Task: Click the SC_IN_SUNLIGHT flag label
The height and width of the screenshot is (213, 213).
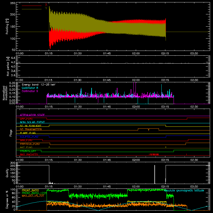Action: [31, 126]
